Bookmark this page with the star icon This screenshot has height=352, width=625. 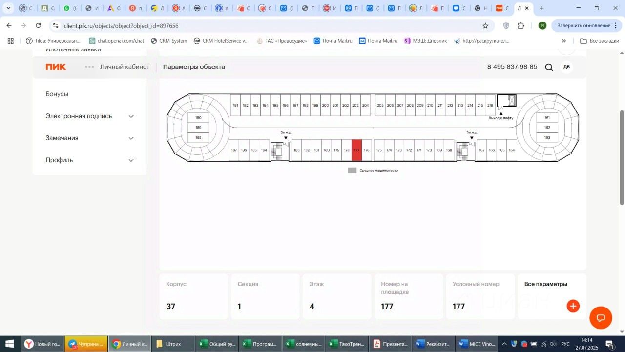tap(485, 26)
